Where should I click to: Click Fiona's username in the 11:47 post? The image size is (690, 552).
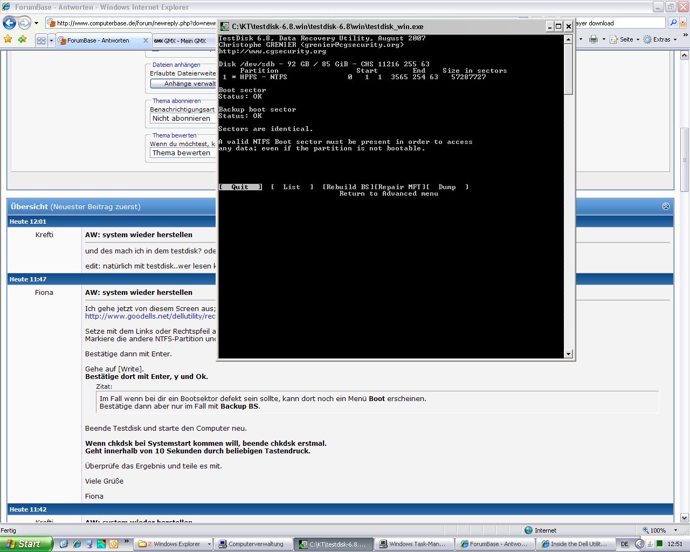(x=44, y=292)
